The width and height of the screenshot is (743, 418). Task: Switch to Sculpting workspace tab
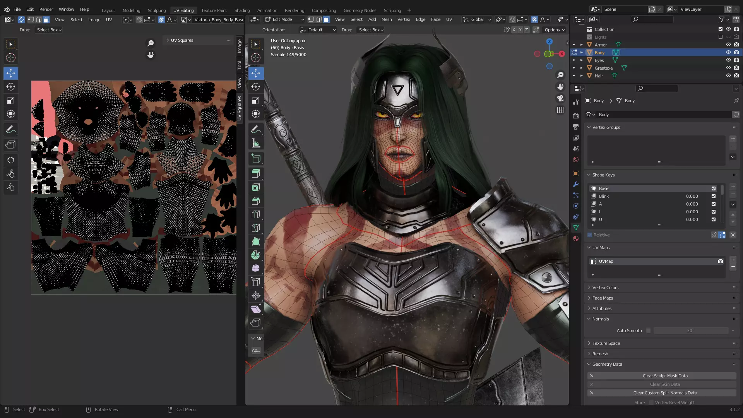(x=156, y=10)
